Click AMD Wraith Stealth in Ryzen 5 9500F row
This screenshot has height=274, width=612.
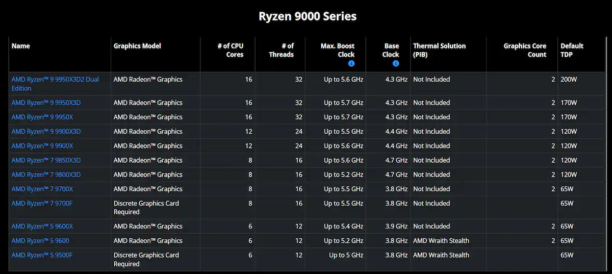click(x=441, y=255)
